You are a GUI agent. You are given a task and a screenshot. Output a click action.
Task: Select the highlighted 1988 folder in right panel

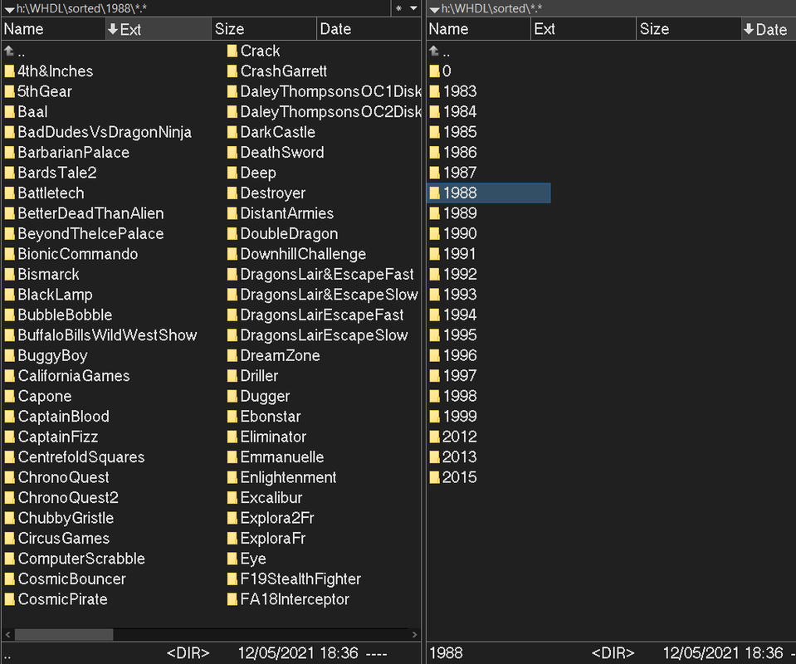(489, 193)
